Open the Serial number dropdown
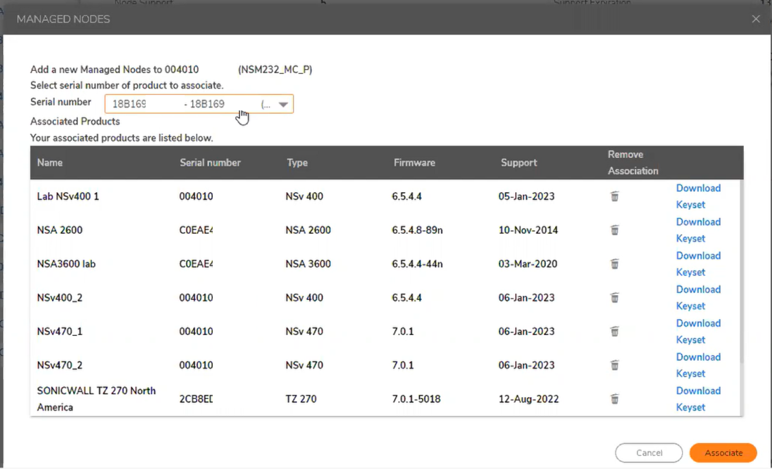 283,105
